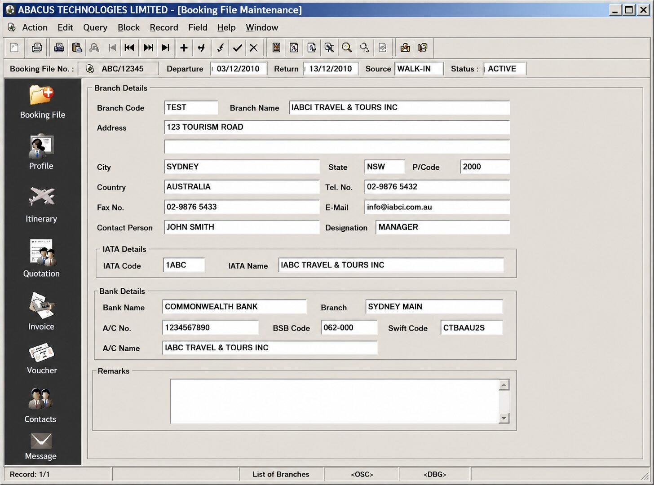
Task: Go to last record arrow icon
Action: coord(165,48)
